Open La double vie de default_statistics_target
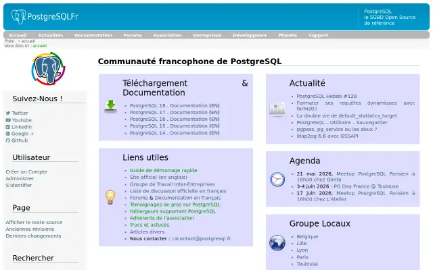This screenshot has height=270, width=433. 347,115
